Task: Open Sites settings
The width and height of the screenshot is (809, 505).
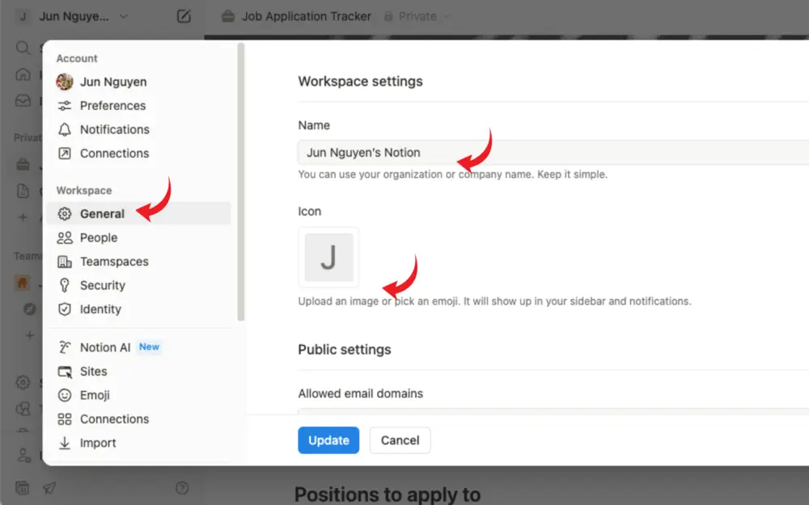Action: 138,371
